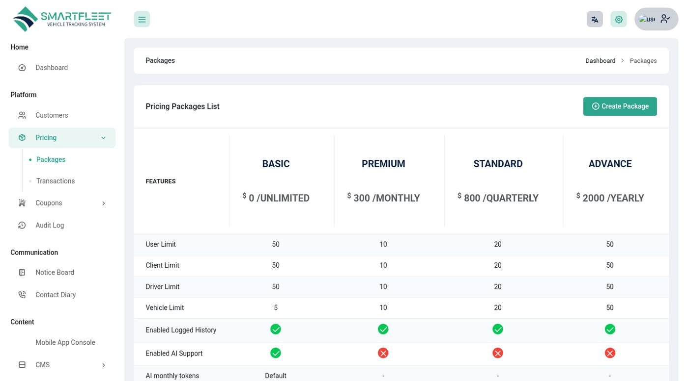
Task: Expand the CMS submenu arrow
Action: (103, 365)
